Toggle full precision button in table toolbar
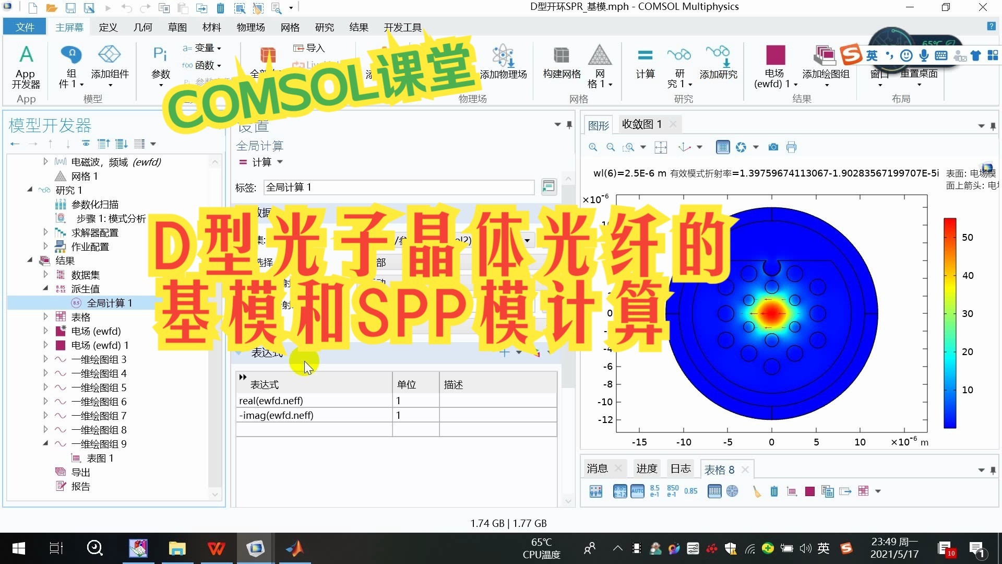Viewport: 1002px width, 564px height. click(619, 491)
